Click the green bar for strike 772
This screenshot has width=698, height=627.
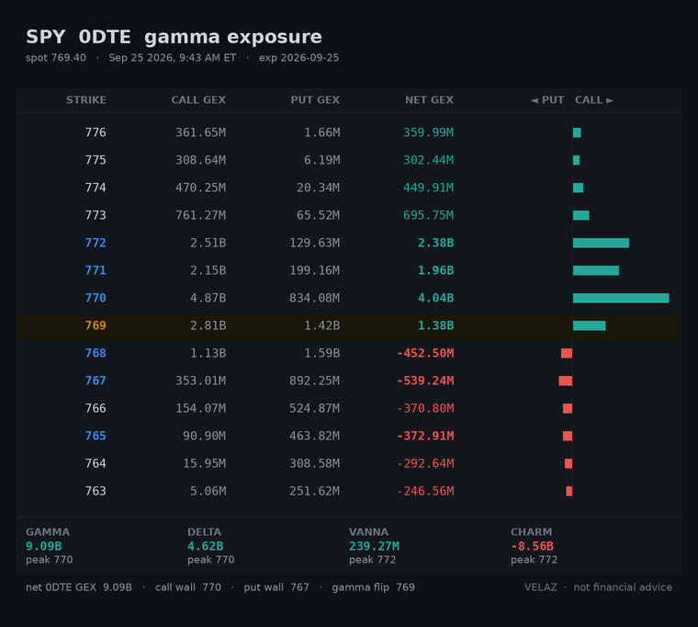601,243
